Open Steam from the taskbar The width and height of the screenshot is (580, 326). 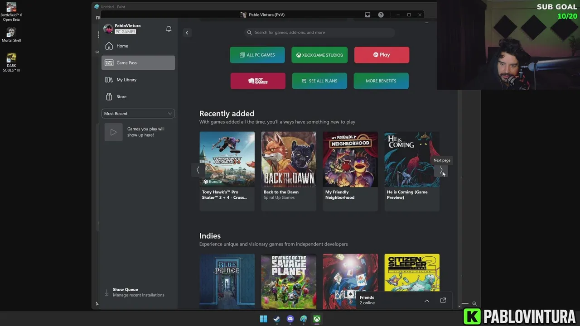tap(276, 319)
